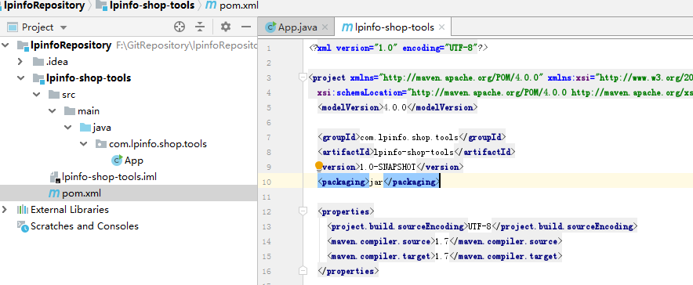Click the lpinfo-shop-tools module folder icon
Image resolution: width=693 pixels, height=285 pixels.
(38, 78)
